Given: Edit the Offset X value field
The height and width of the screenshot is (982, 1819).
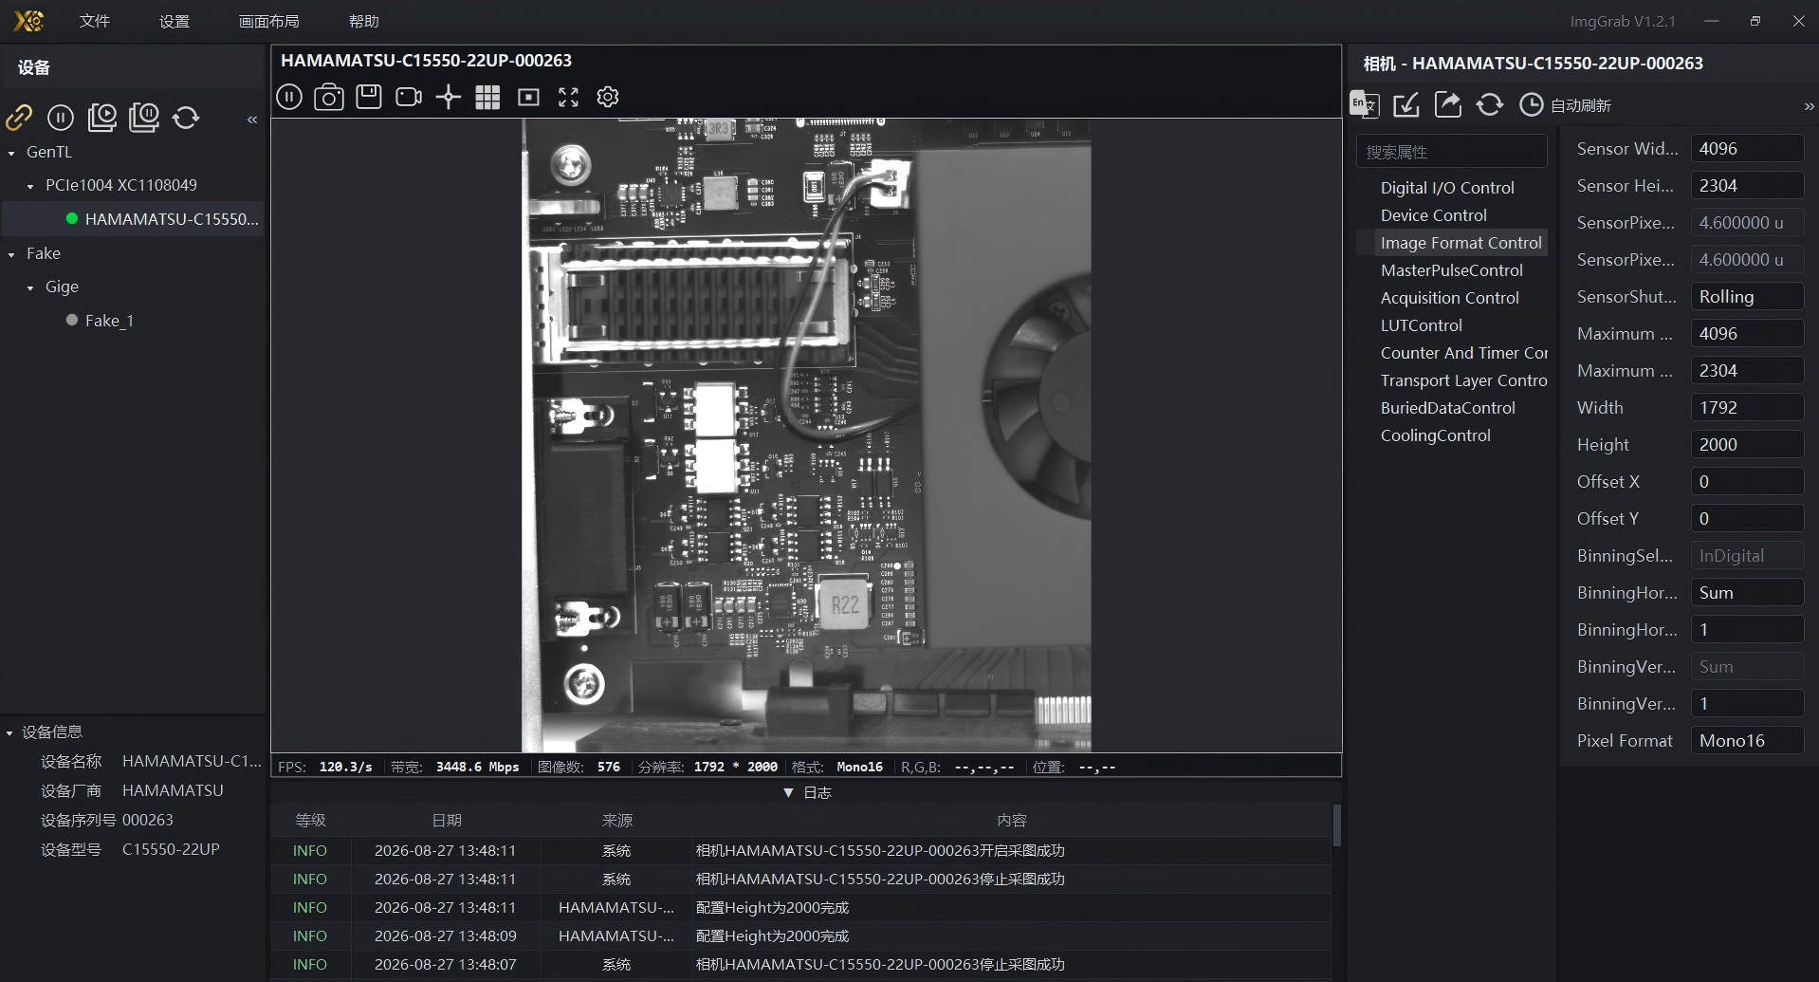Looking at the screenshot, I should coord(1747,482).
